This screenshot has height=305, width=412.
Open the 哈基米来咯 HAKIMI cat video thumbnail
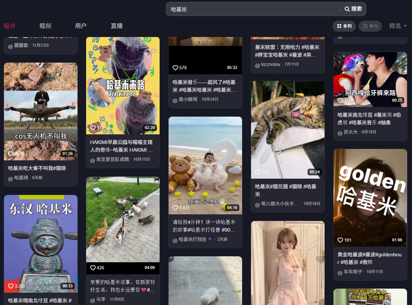[123, 85]
